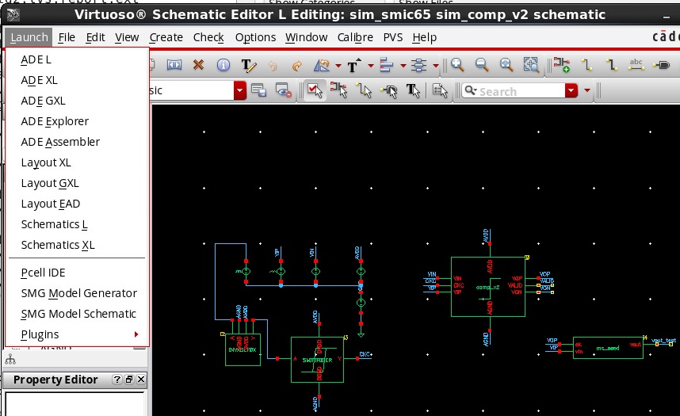Open the Create menu
The width and height of the screenshot is (680, 416).
(x=166, y=37)
